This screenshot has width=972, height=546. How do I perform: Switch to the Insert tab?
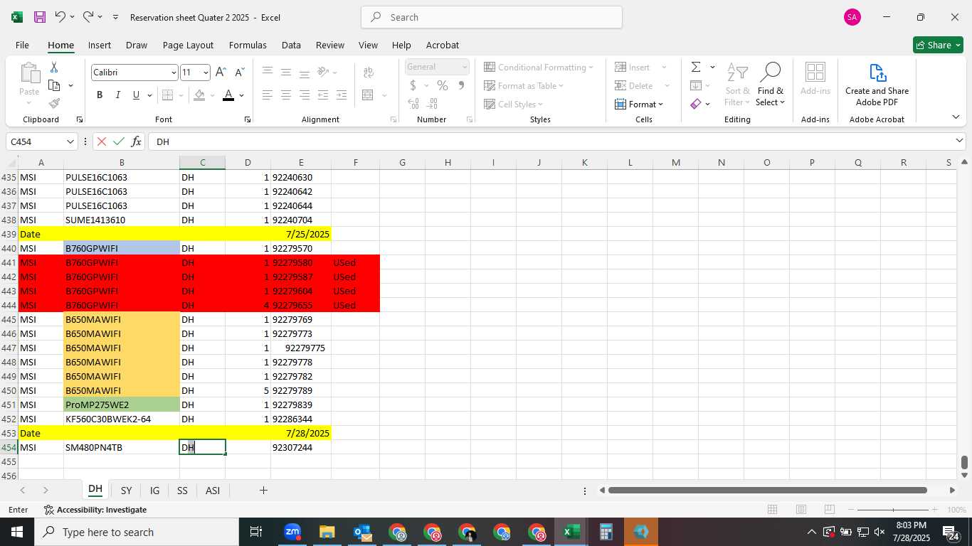pyautogui.click(x=100, y=45)
